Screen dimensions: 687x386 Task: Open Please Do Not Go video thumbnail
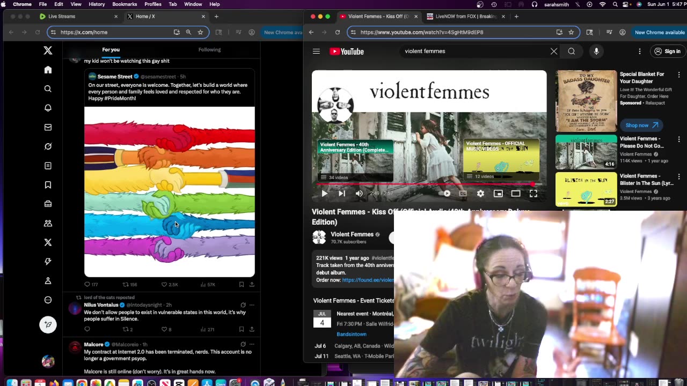586,152
